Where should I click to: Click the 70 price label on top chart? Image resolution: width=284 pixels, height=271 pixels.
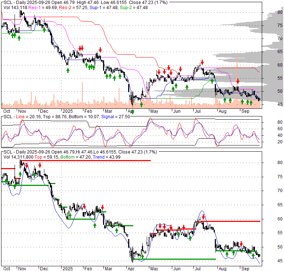tap(280, 39)
